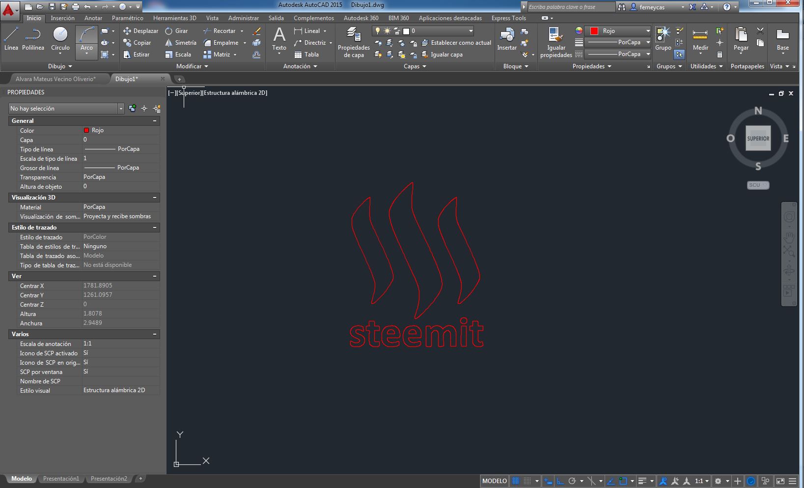804x488 pixels.
Task: Toggle object snap tracking in status bar
Action: [x=610, y=481]
